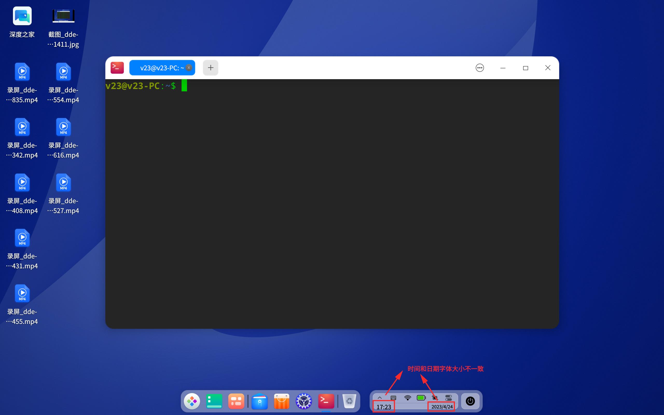Open the terminal hamburger menu with three dots
664x415 pixels.
click(x=480, y=68)
